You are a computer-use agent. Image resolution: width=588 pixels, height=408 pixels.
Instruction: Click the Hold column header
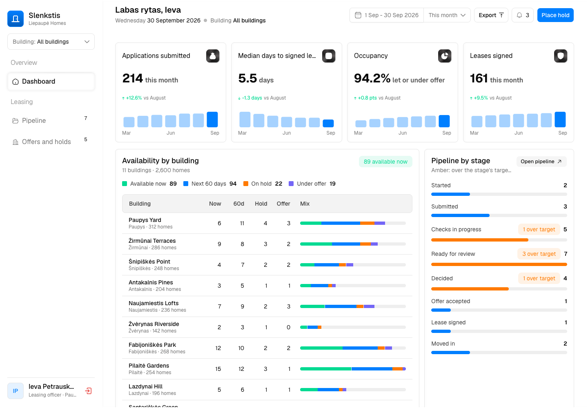point(261,204)
